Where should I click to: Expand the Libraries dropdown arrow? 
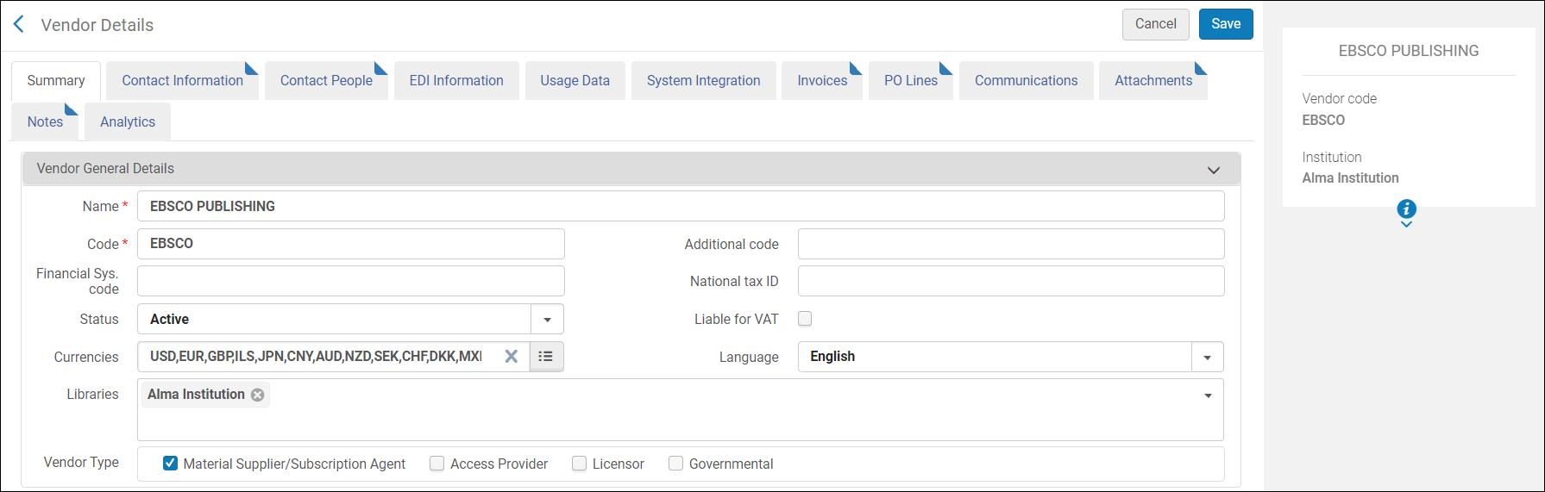(1208, 395)
